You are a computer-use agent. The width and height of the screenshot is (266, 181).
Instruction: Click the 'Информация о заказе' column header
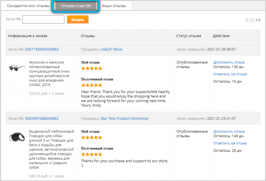[28, 36]
